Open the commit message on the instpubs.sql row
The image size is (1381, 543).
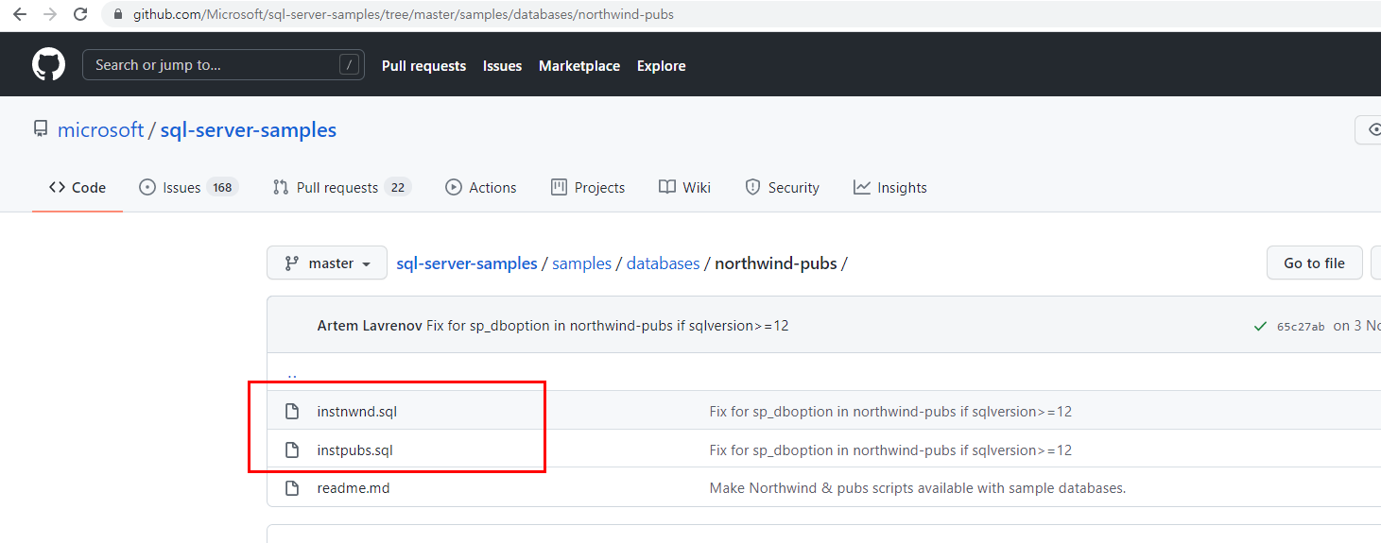(x=890, y=450)
